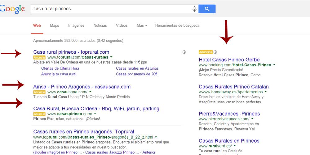The image size is (310, 155).
Task: Click '¡Mejor Precio Garantizado!' text
Action: point(221,70)
